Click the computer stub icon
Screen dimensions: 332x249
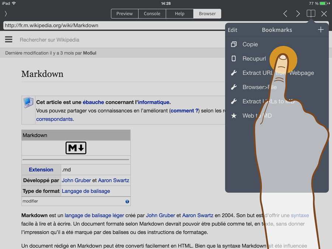click(28, 103)
